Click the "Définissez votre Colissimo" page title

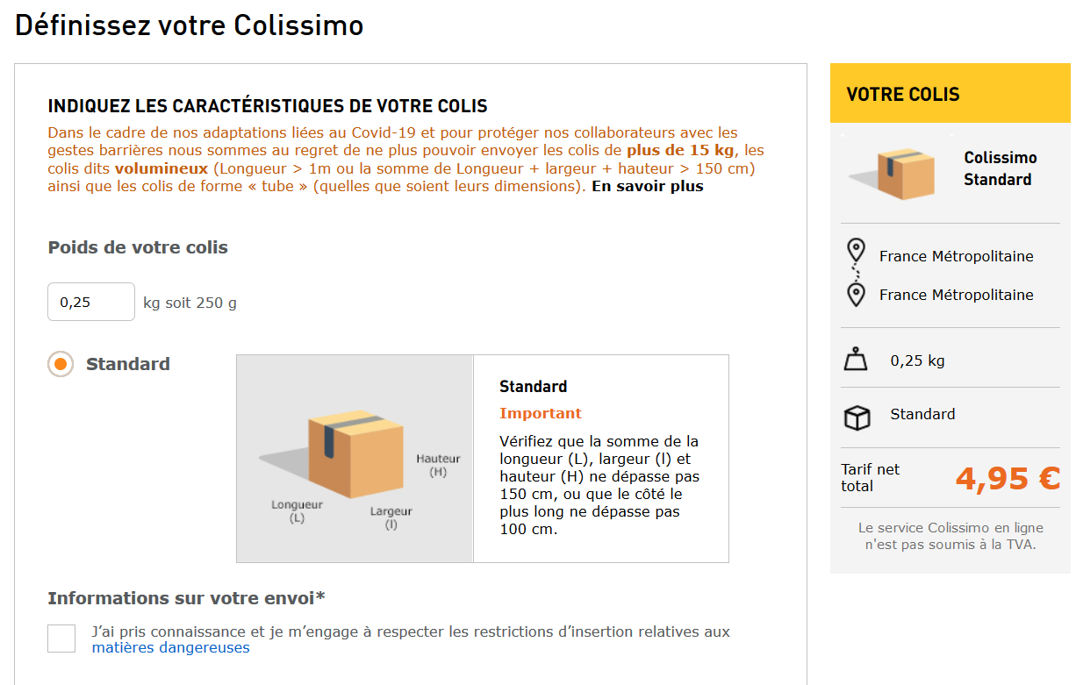pos(190,25)
